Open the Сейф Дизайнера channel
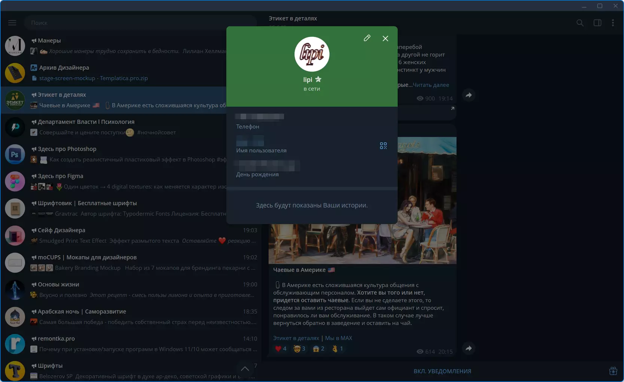The image size is (624, 382). [130, 235]
